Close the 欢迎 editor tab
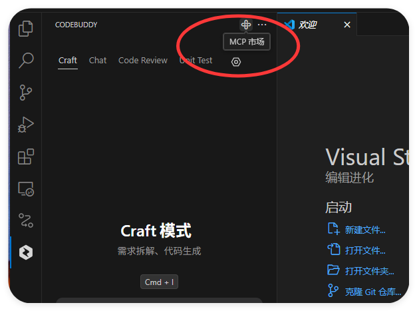 pyautogui.click(x=347, y=25)
